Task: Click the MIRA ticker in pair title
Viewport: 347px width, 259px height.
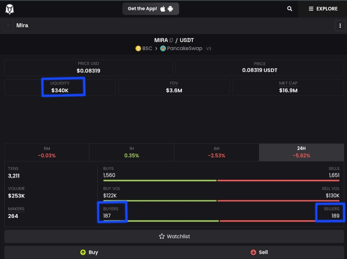Action: (x=161, y=40)
